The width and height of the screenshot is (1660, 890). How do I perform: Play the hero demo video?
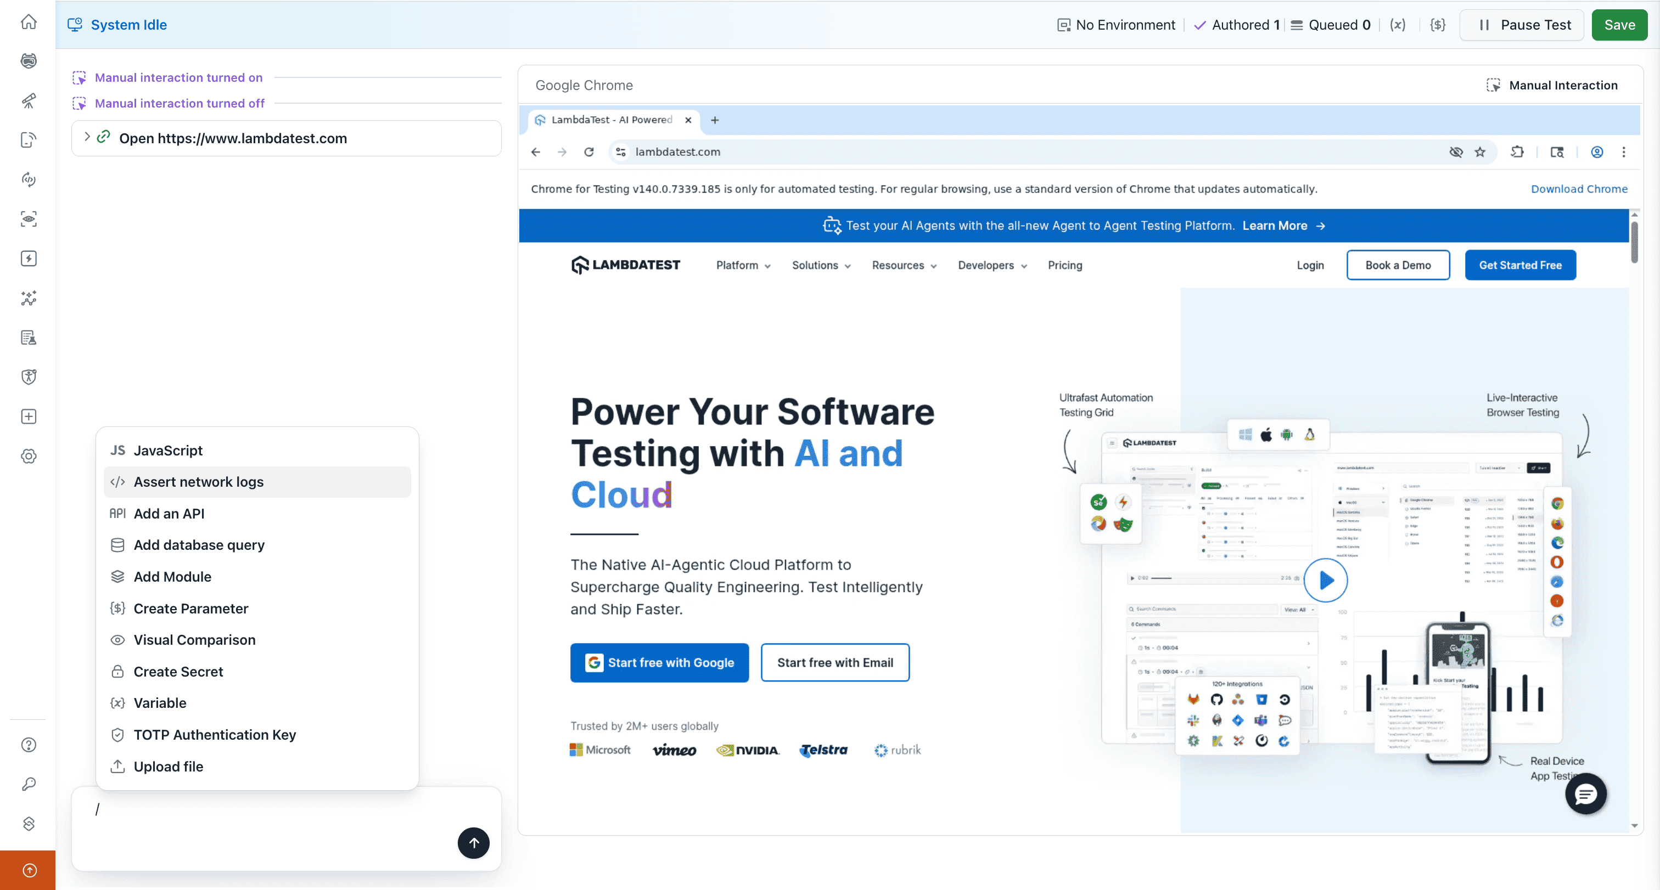(1325, 580)
